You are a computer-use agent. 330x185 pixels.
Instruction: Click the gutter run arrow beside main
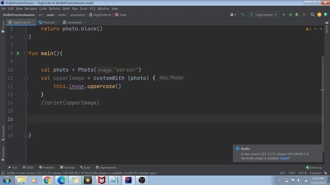click(x=19, y=53)
